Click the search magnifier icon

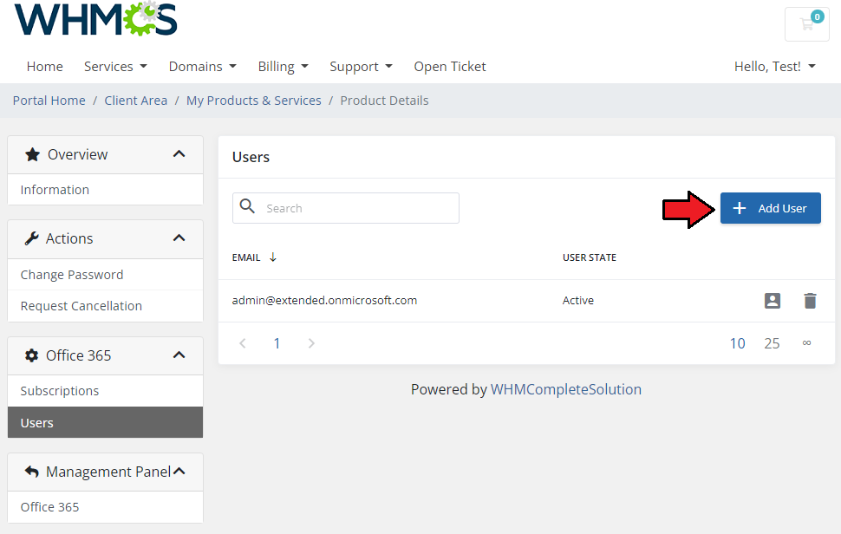click(247, 205)
